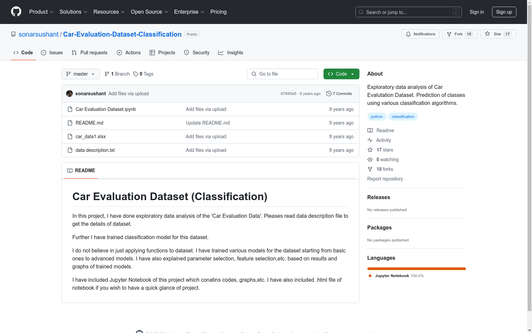Image resolution: width=532 pixels, height=333 pixels.
Task: Click the Jupyter Notebook 100.0% language entry
Action: pyautogui.click(x=396, y=276)
